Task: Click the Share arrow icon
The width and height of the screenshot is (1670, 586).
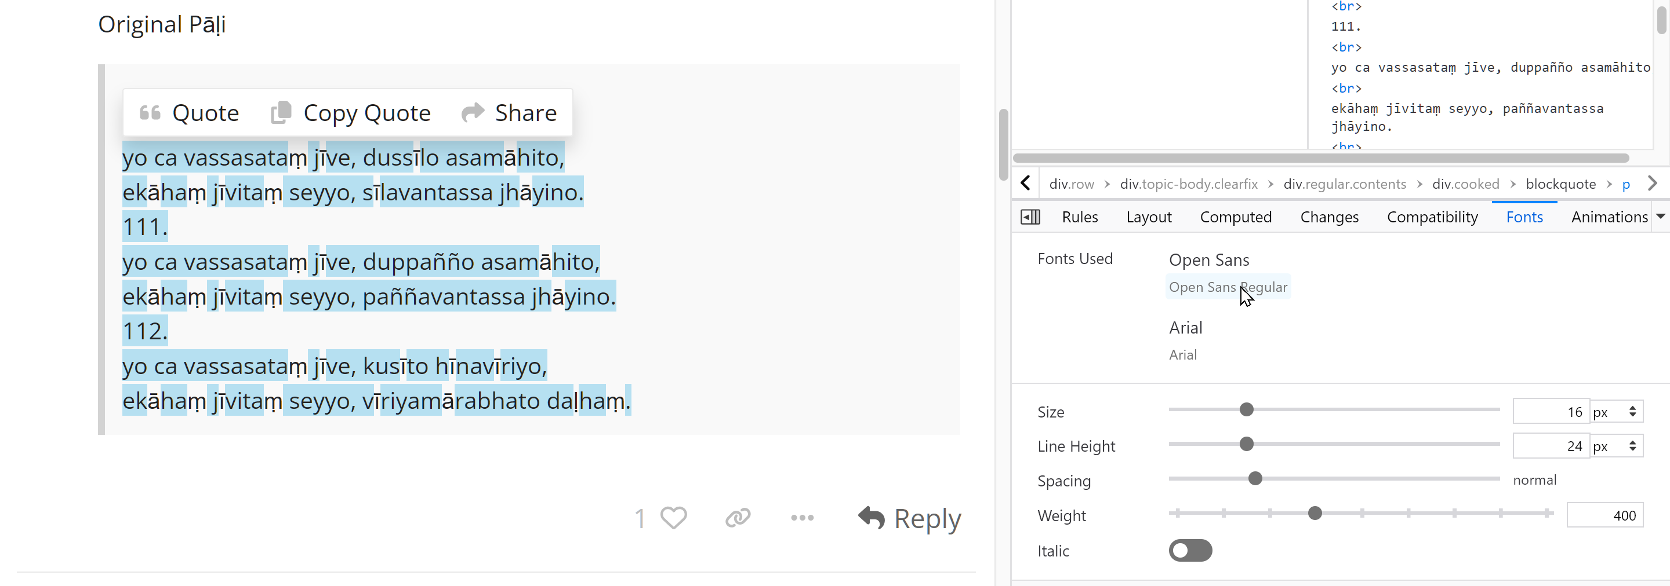Action: click(473, 112)
